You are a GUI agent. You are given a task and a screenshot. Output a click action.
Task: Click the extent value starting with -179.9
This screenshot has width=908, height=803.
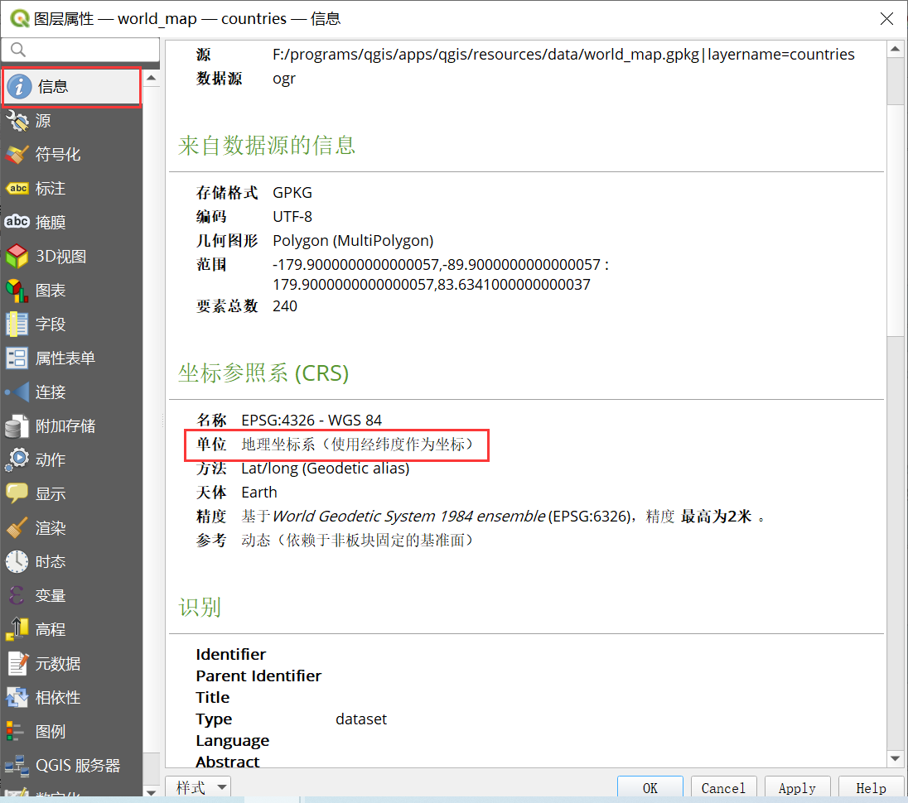click(x=441, y=275)
